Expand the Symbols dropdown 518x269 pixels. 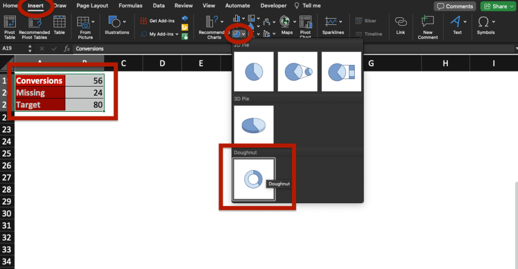tap(493, 22)
